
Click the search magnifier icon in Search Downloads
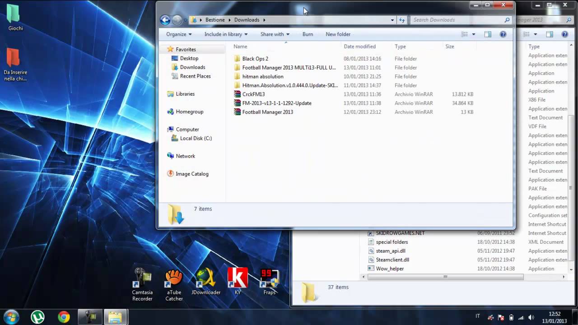pyautogui.click(x=507, y=20)
